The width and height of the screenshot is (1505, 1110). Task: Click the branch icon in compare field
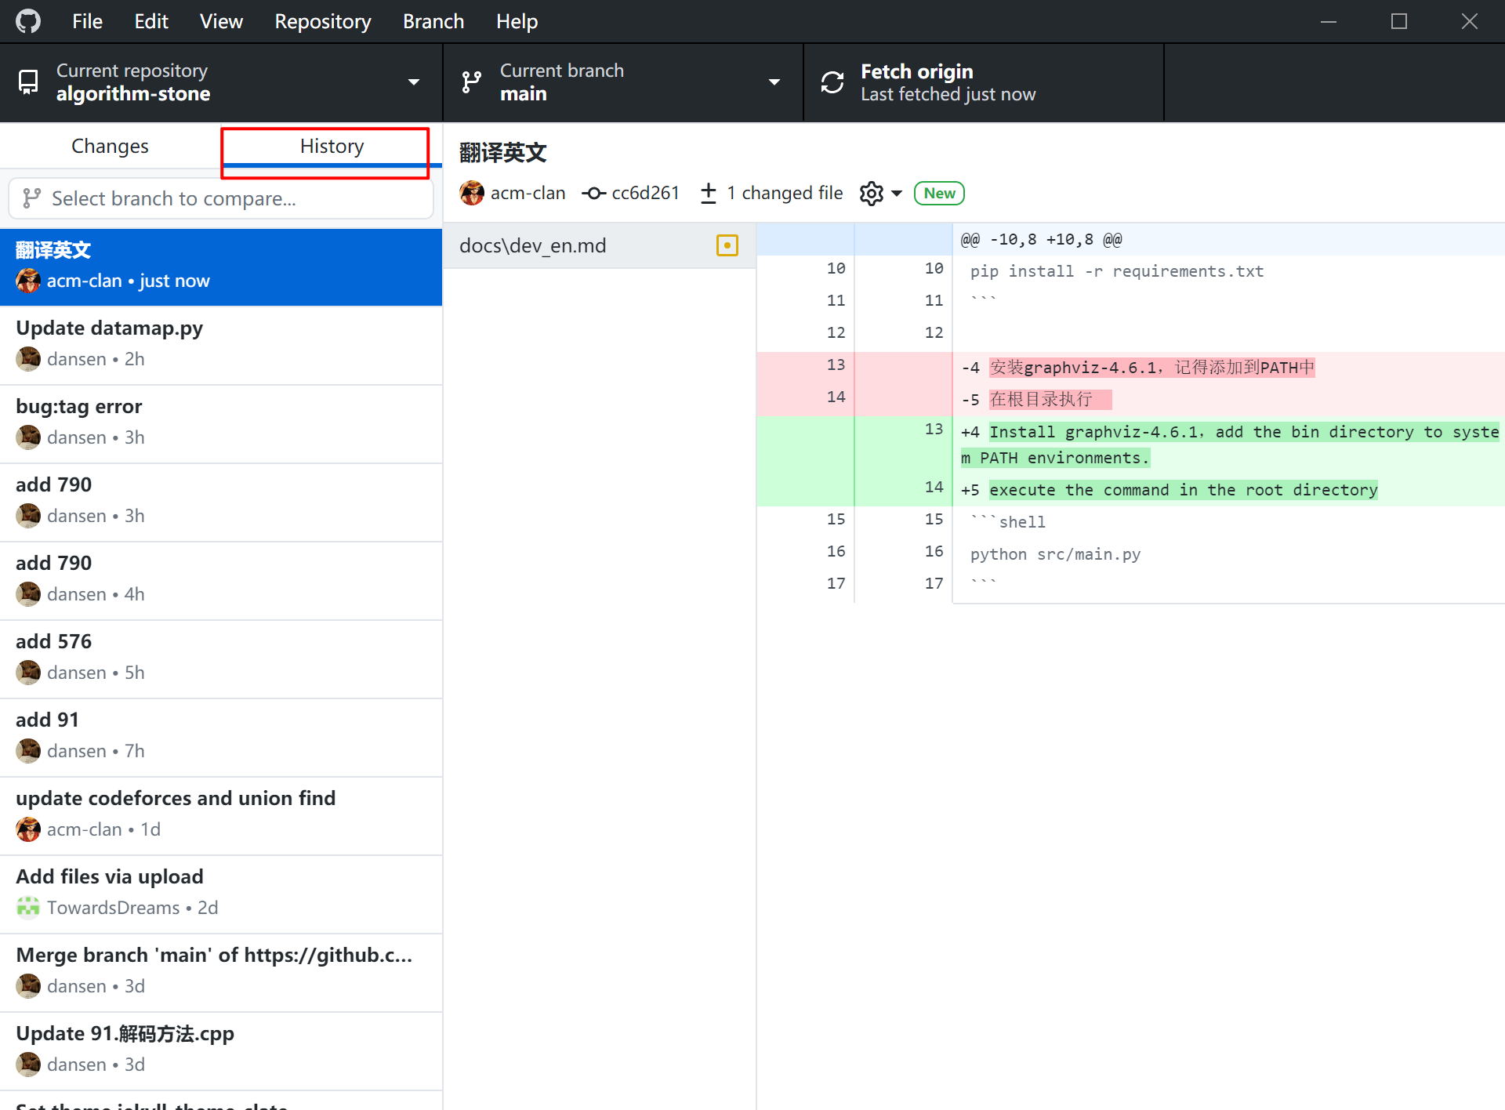(x=31, y=198)
